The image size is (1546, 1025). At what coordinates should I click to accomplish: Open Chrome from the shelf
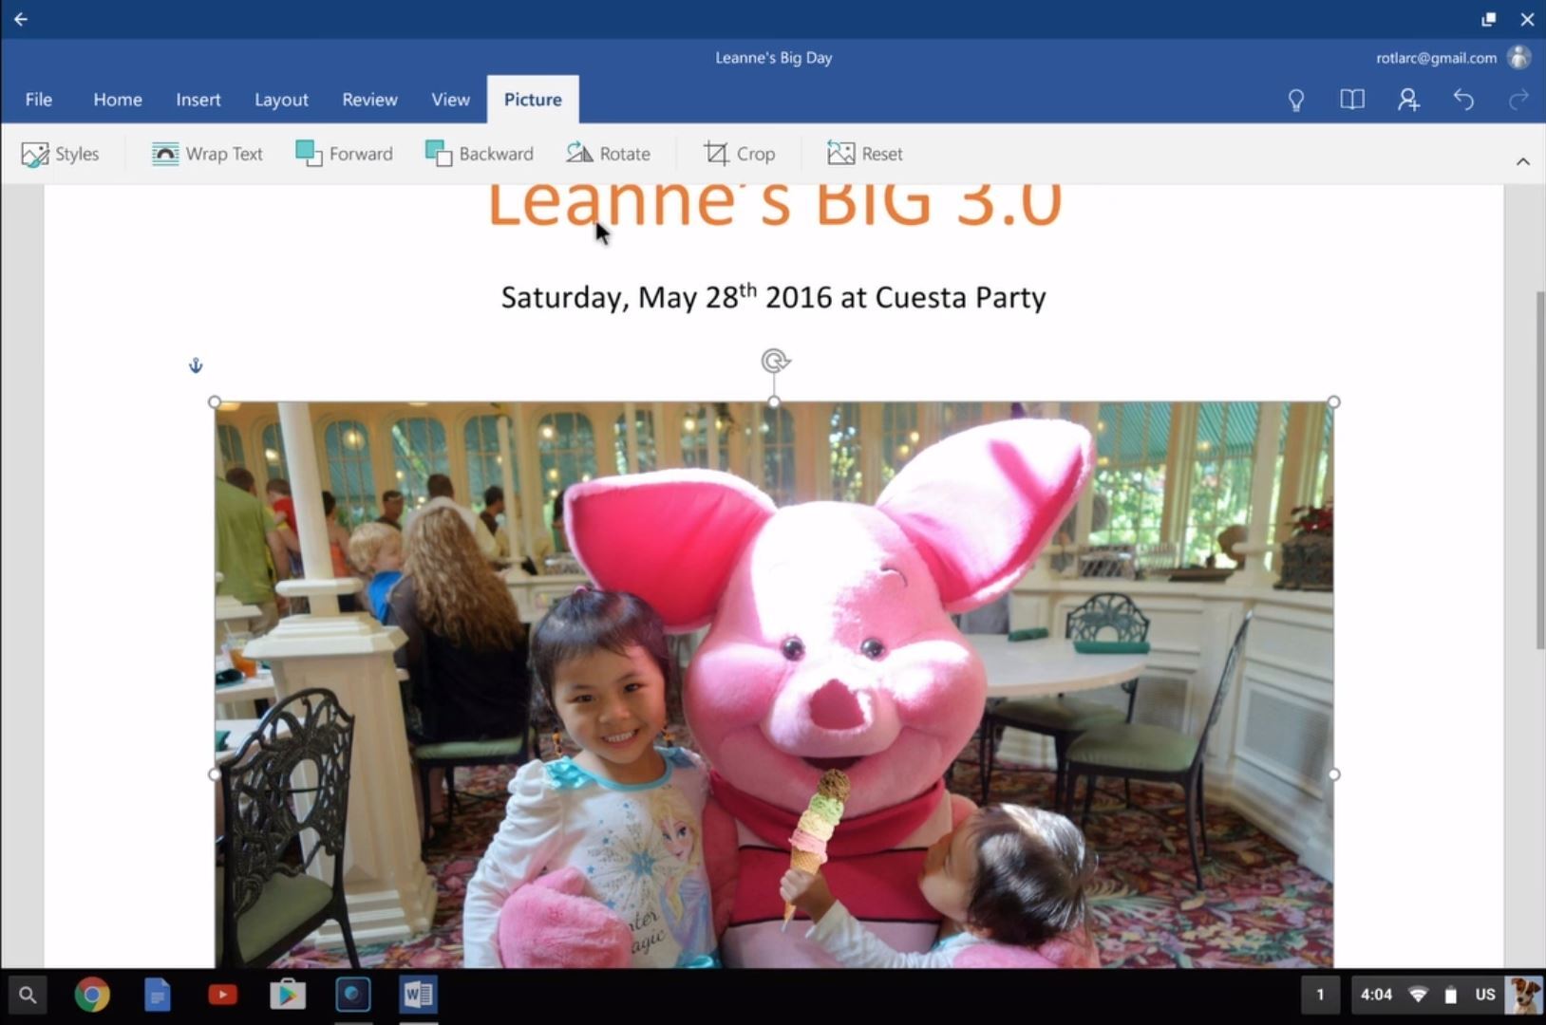click(x=92, y=995)
